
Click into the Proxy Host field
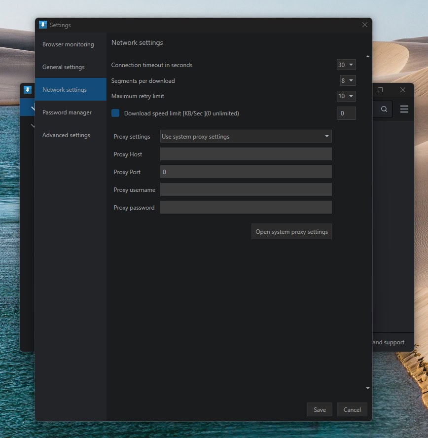(246, 154)
